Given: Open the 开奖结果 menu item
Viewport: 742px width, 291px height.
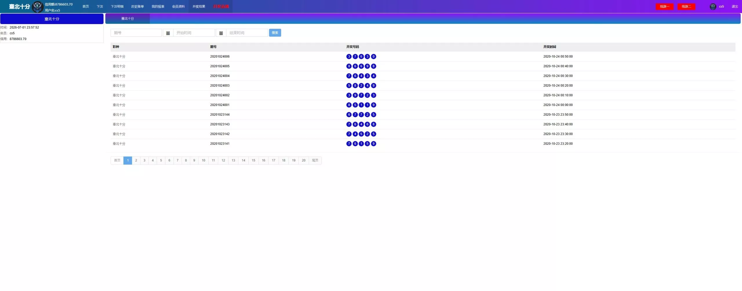Looking at the screenshot, I should point(199,6).
